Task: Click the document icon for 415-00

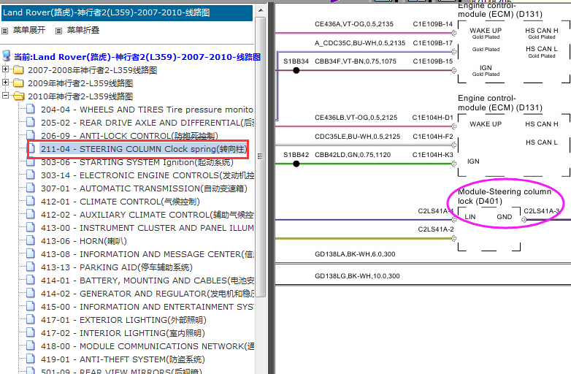Action: tap(31, 306)
